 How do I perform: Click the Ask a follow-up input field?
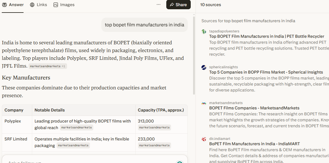pos(94,160)
